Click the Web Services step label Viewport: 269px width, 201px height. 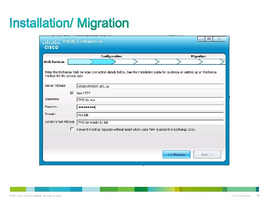pyautogui.click(x=54, y=62)
